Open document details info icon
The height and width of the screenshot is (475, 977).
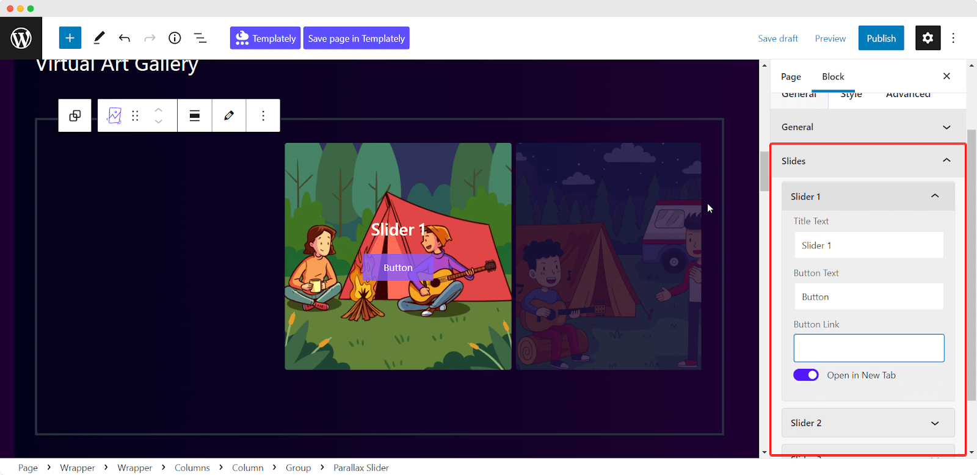[175, 38]
